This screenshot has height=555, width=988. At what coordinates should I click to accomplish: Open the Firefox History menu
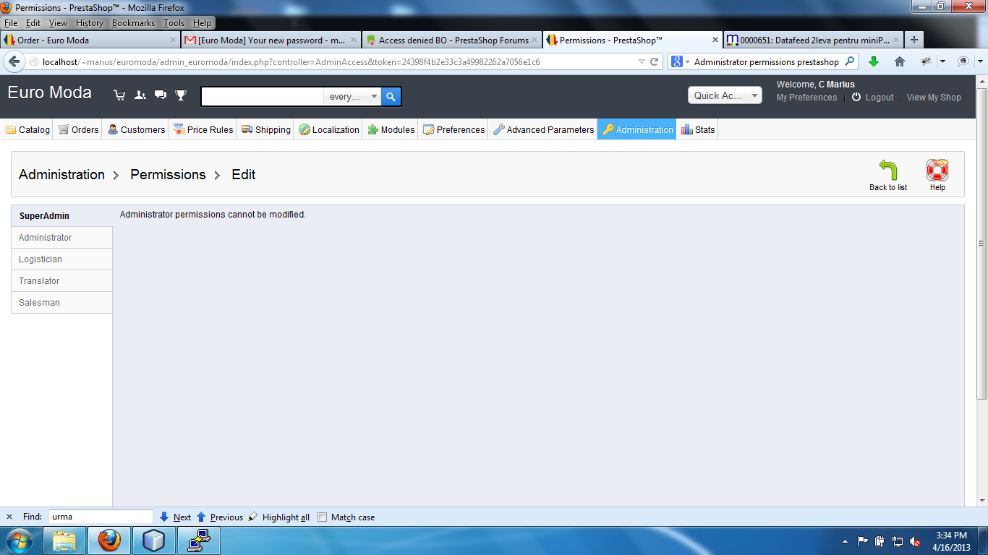(90, 23)
